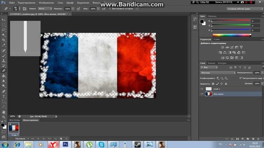Select the Crop tool
264x148 pixels.
[x=4, y=40]
